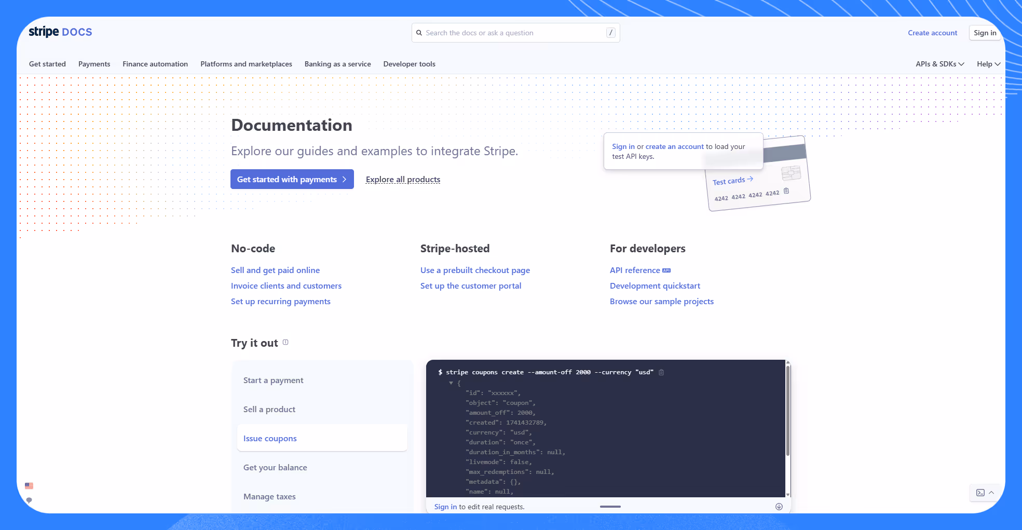Open the shell terminal icon at bottom right

click(x=980, y=493)
